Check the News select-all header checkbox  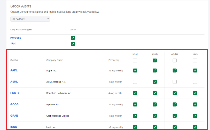point(195,60)
